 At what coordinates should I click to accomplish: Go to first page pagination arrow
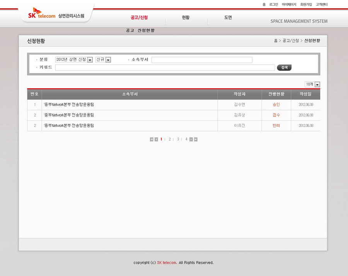pyautogui.click(x=152, y=139)
